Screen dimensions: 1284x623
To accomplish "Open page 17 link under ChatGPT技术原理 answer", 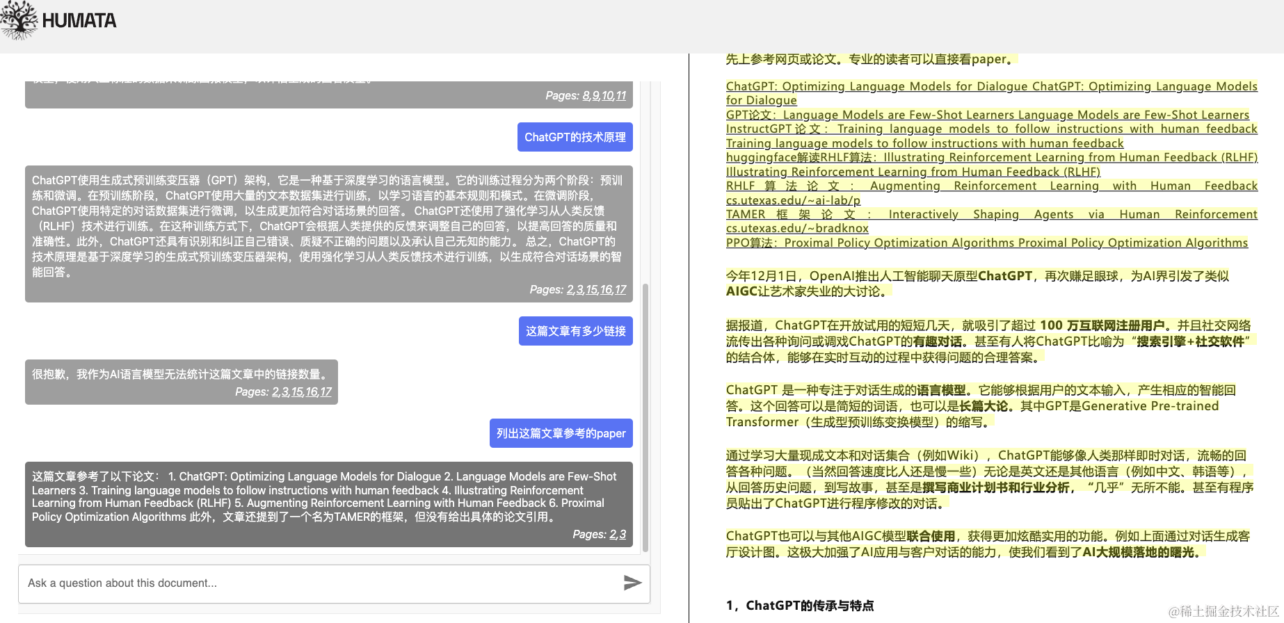I will click(620, 289).
